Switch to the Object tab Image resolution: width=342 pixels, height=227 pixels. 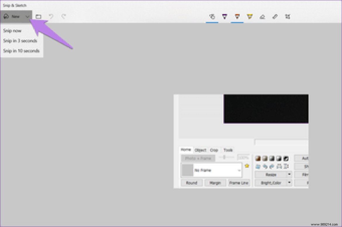pos(201,150)
